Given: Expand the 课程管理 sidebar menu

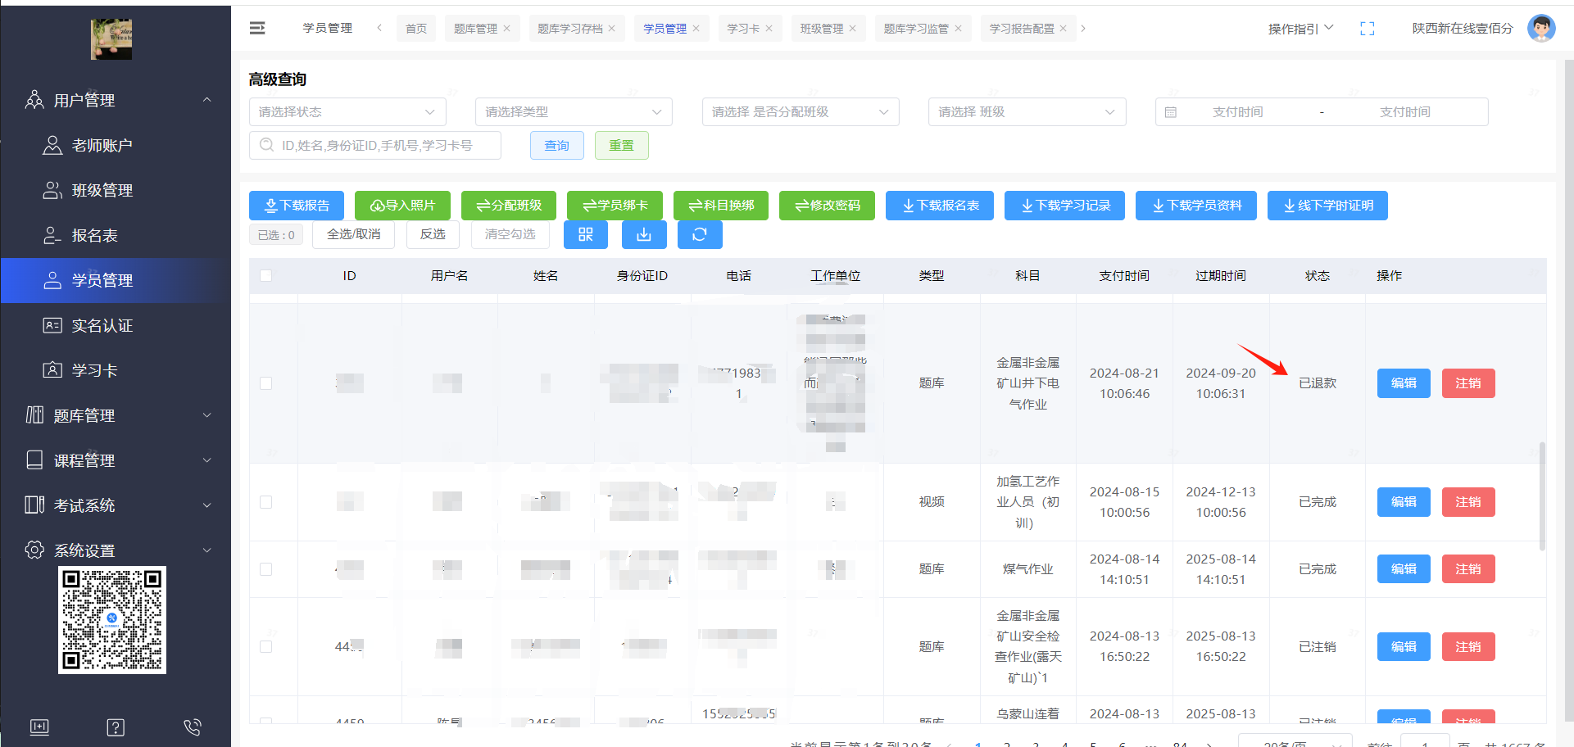Looking at the screenshot, I should 116,460.
